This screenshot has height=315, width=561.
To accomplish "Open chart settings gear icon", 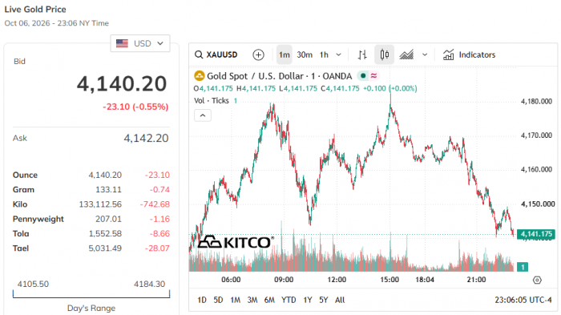I will [x=537, y=280].
